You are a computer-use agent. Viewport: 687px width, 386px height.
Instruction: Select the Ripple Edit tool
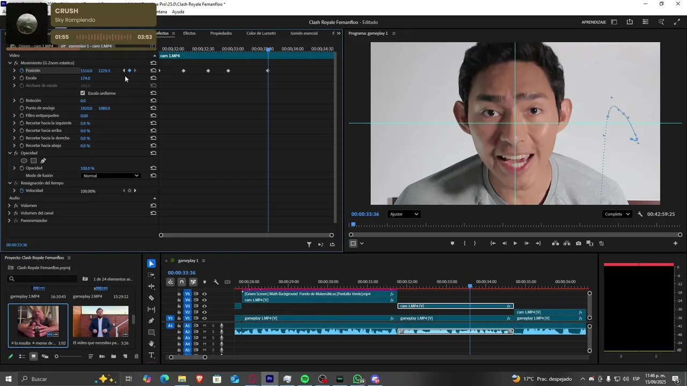pos(151,286)
